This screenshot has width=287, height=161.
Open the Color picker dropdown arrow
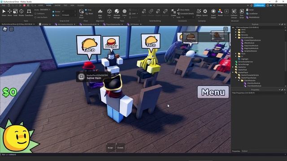tap(125, 17)
